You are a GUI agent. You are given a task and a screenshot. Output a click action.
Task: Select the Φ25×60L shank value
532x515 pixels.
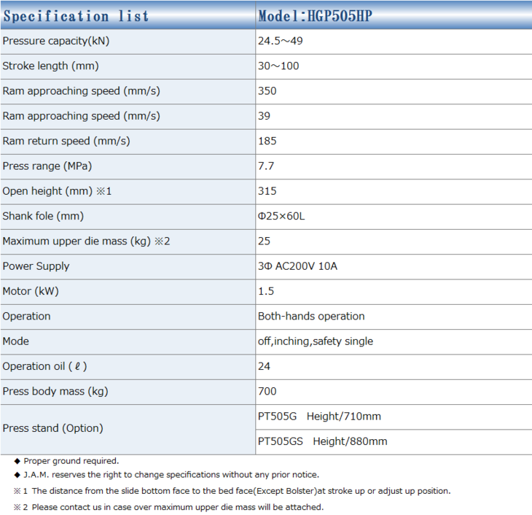[281, 216]
